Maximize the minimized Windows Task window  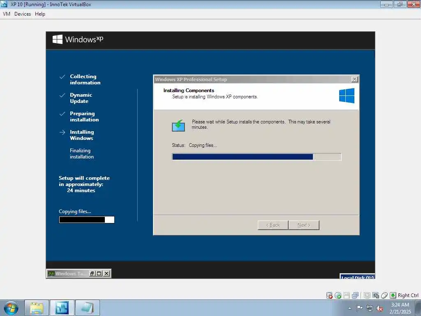pyautogui.click(x=99, y=273)
